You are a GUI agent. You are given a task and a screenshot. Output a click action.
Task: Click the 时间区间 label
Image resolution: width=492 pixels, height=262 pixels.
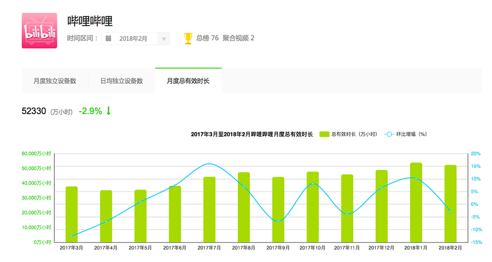[x=83, y=38]
